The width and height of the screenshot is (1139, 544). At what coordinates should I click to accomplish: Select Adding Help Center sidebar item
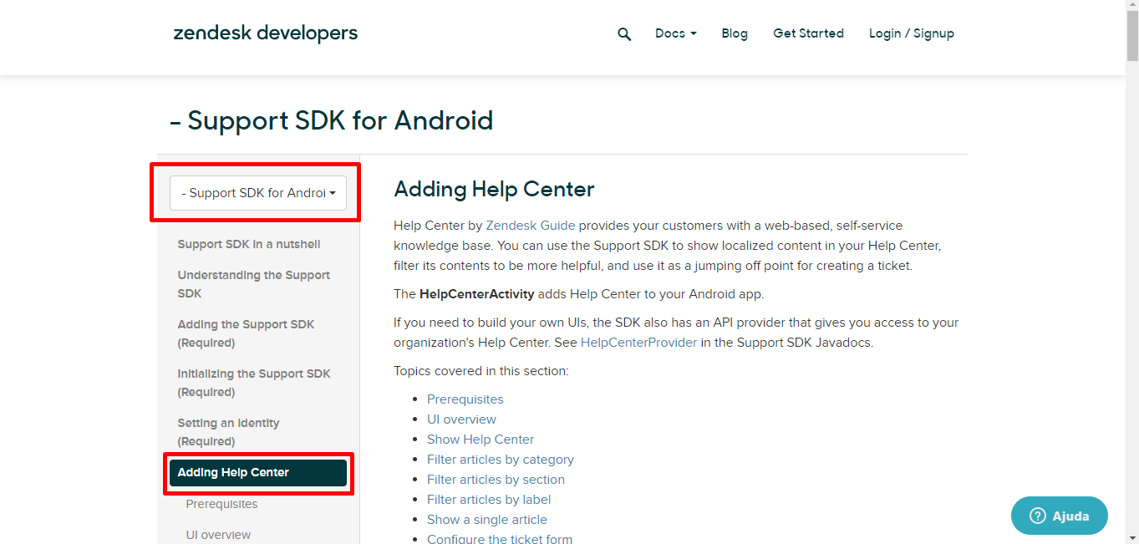258,473
